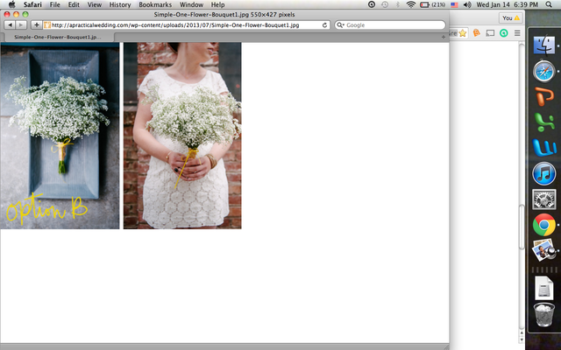The width and height of the screenshot is (561, 350).
Task: Launch Word from the Dock
Action: (544, 148)
